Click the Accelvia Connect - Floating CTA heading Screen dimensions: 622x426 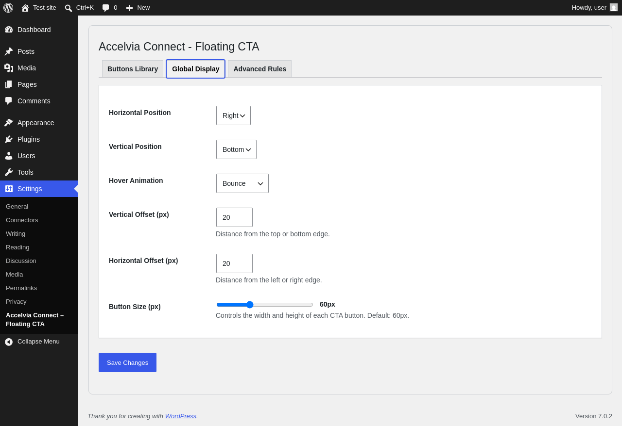point(179,47)
